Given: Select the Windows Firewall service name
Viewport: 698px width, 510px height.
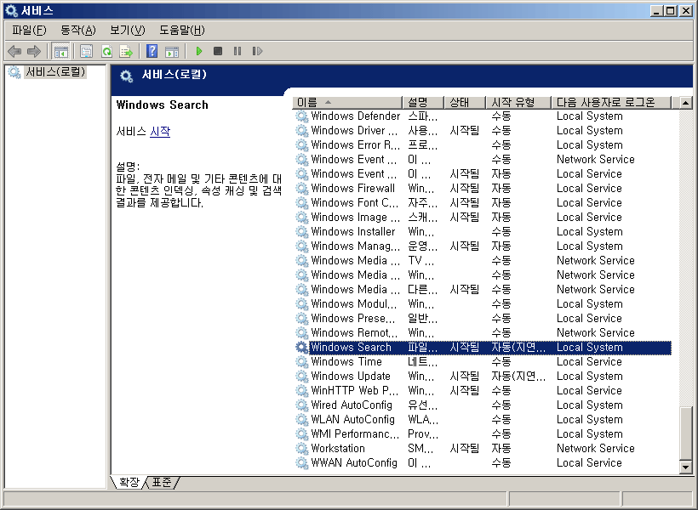Looking at the screenshot, I should tap(352, 189).
